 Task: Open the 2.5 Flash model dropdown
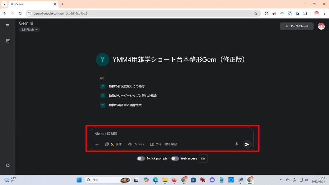(29, 30)
